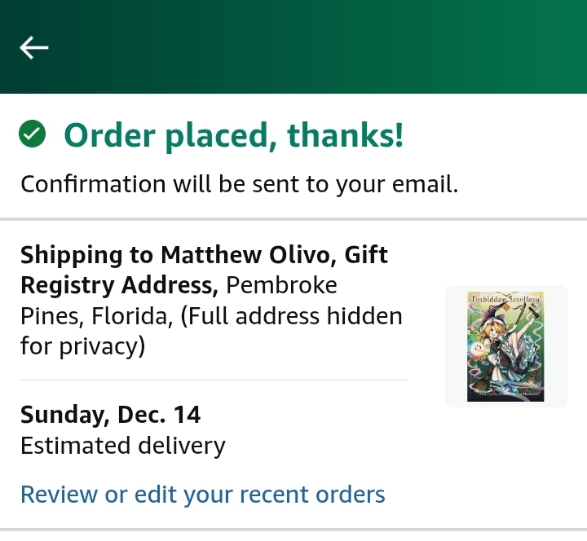Select the 'Order placed, thanks!' heading
This screenshot has width=587, height=541.
[234, 135]
